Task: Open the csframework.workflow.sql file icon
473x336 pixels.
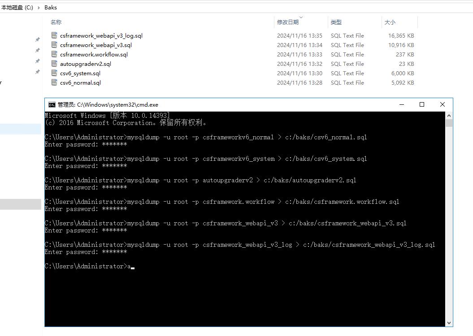Action: pos(54,54)
